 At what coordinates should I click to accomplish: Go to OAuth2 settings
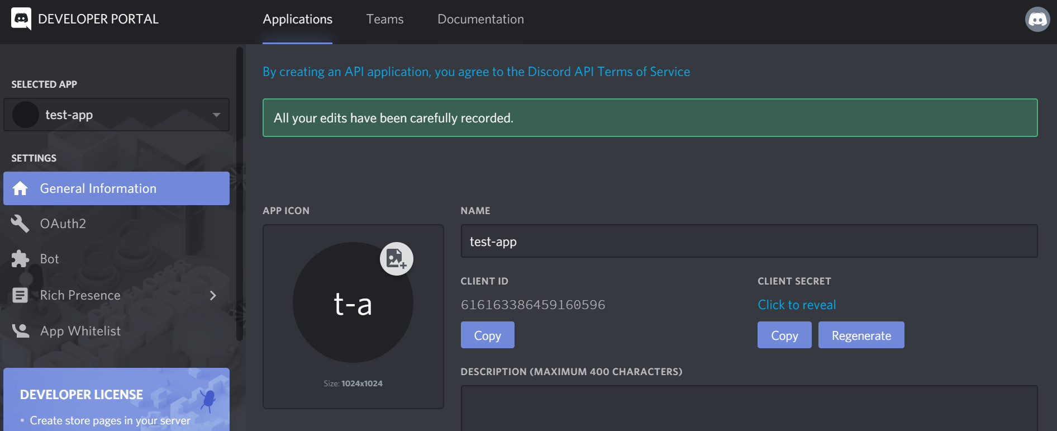pyautogui.click(x=116, y=224)
